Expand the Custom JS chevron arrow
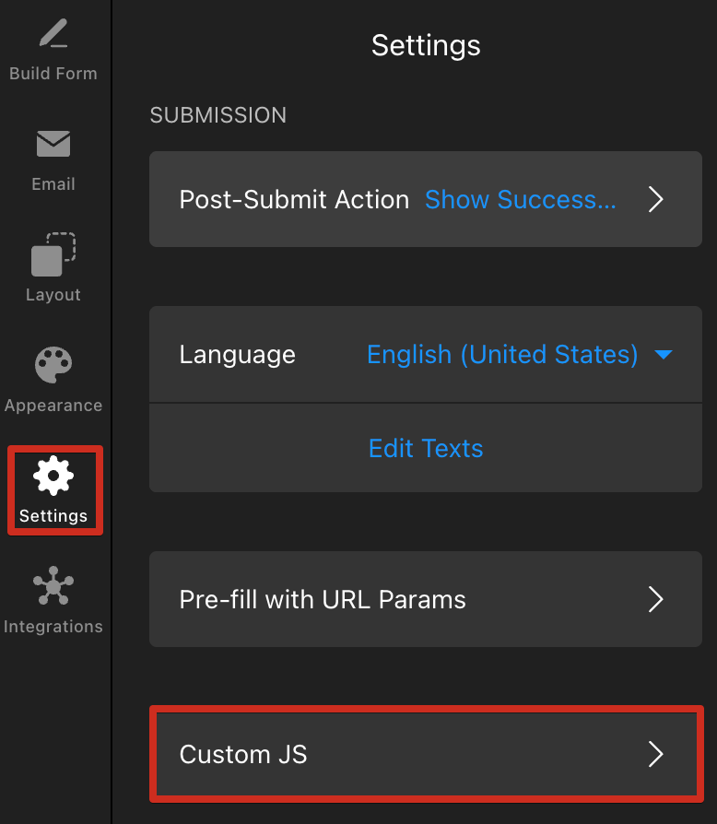 click(655, 754)
